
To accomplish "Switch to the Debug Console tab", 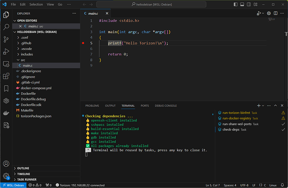I will click(x=166, y=106).
